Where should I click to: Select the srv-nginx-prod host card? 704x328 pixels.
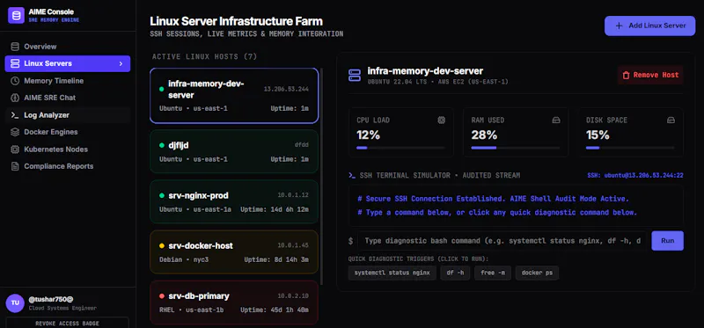pos(234,202)
